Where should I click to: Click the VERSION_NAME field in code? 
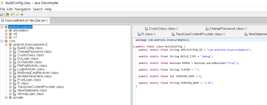(190, 83)
